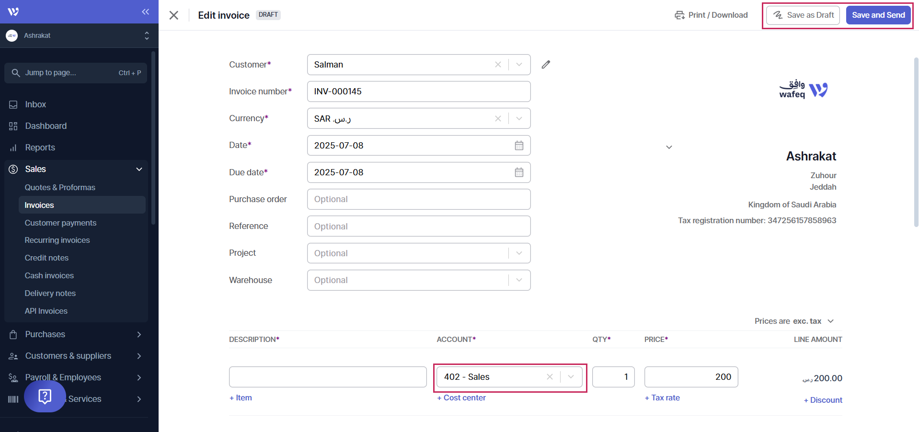Clear the SAR currency selection
This screenshot has height=432, width=919.
pyautogui.click(x=498, y=119)
